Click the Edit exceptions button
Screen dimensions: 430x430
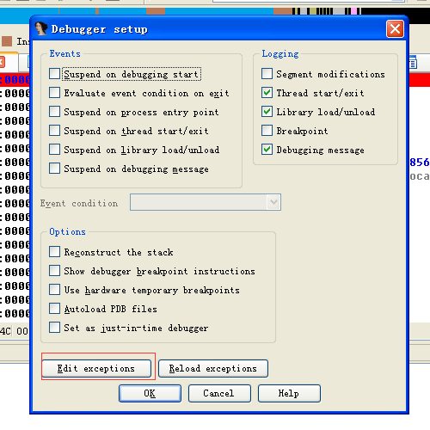96,368
